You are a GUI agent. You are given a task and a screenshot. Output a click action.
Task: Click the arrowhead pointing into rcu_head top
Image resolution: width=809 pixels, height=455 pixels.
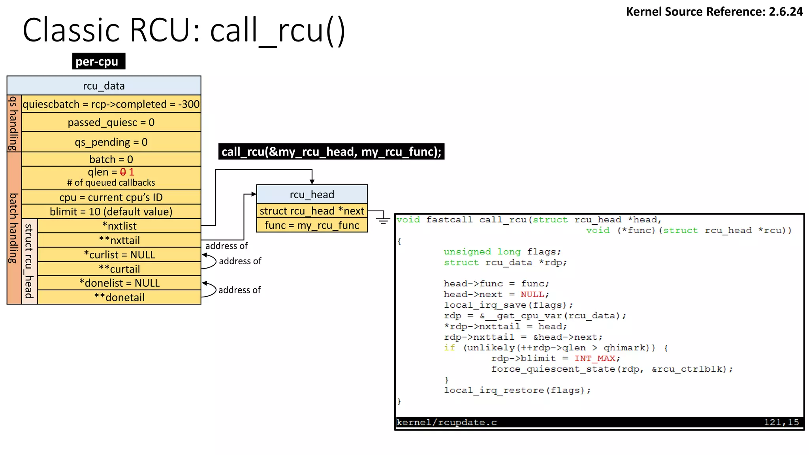pos(312,181)
